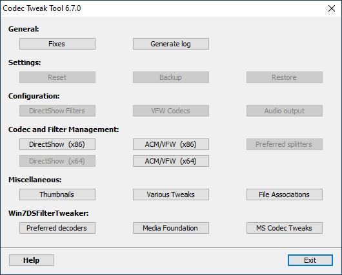
Task: Select the Audio output button
Action: (285, 111)
